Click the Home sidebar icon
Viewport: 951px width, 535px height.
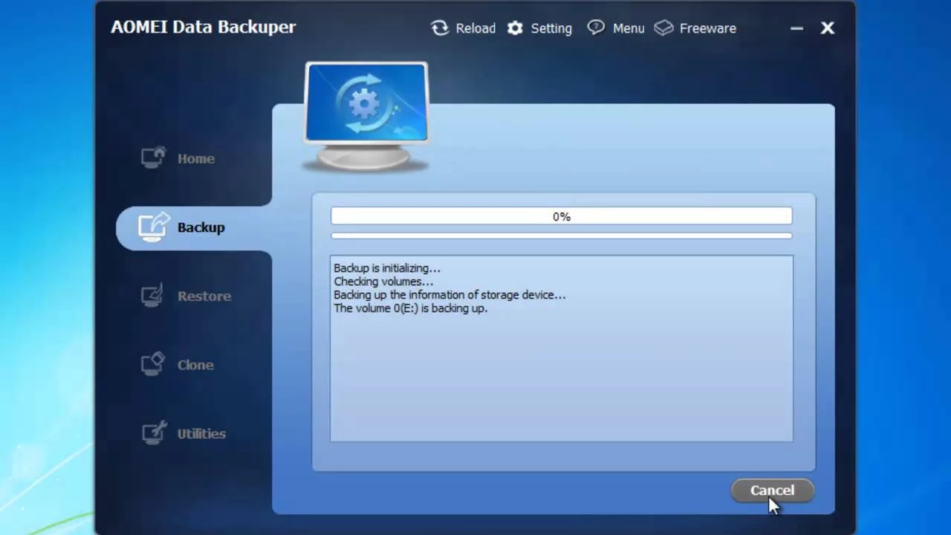pyautogui.click(x=154, y=158)
